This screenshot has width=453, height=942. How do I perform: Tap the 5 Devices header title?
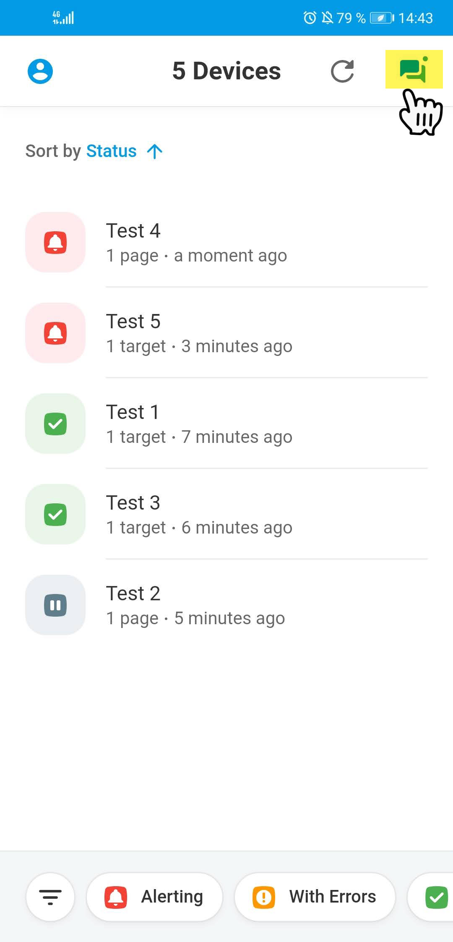pos(226,71)
